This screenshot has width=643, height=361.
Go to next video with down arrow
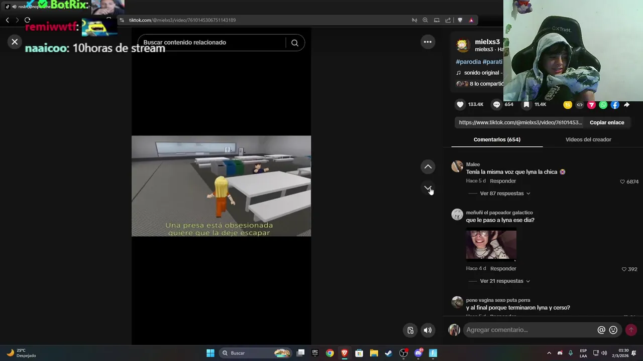(x=428, y=188)
